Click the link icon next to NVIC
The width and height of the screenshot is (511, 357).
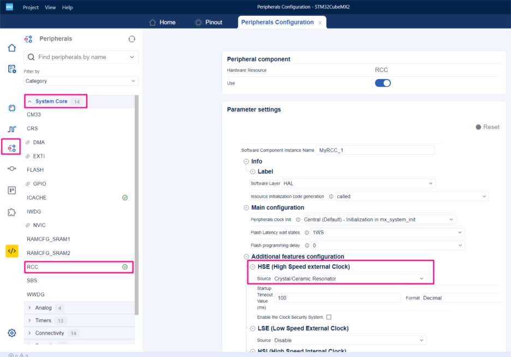pos(28,225)
